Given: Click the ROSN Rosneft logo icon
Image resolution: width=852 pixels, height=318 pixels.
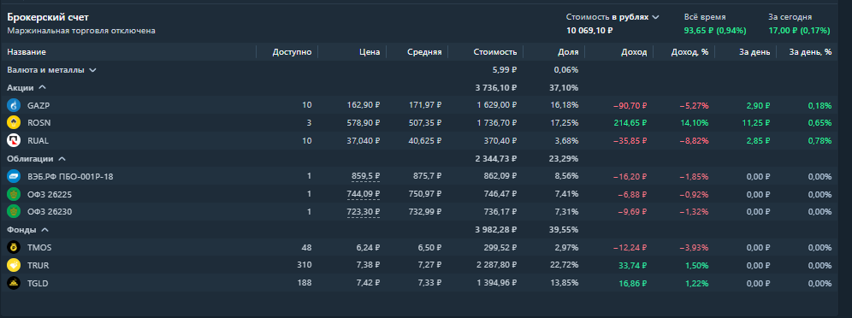Looking at the screenshot, I should [14, 122].
